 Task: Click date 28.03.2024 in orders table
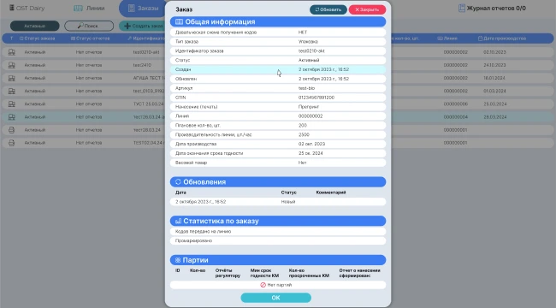pyautogui.click(x=494, y=117)
